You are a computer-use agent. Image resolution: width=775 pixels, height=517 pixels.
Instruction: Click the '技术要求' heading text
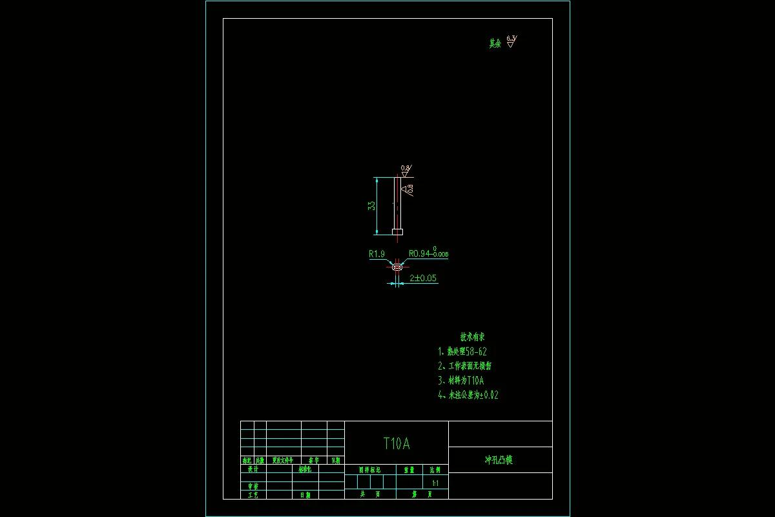click(472, 337)
